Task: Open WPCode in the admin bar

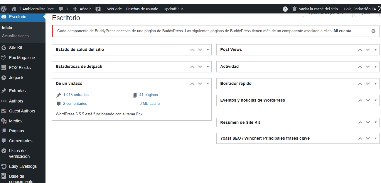Action: (114, 9)
